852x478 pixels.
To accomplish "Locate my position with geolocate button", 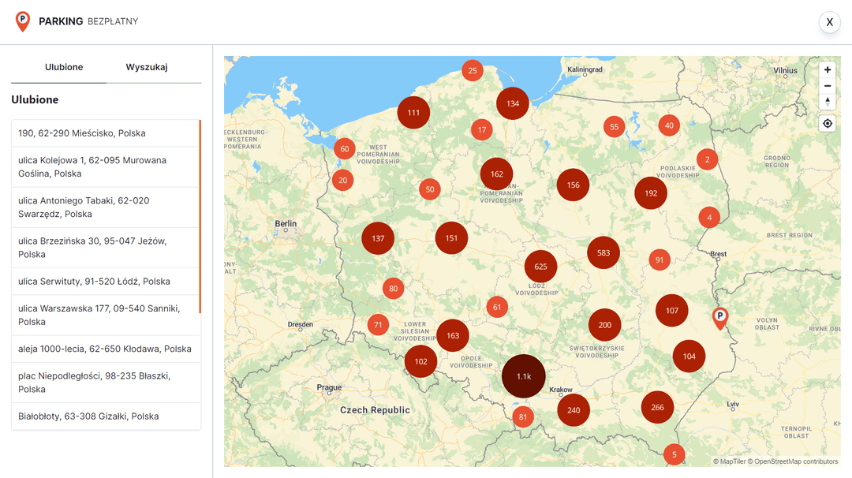I will pos(827,124).
